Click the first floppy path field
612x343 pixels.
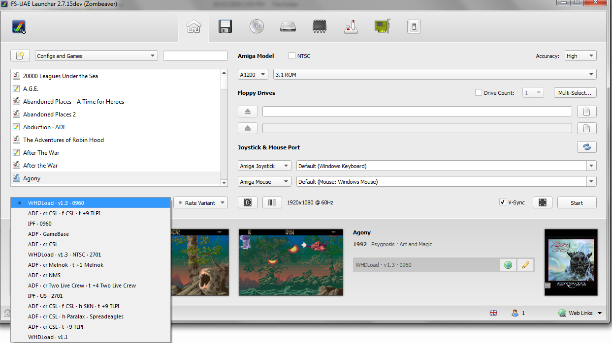[417, 112]
